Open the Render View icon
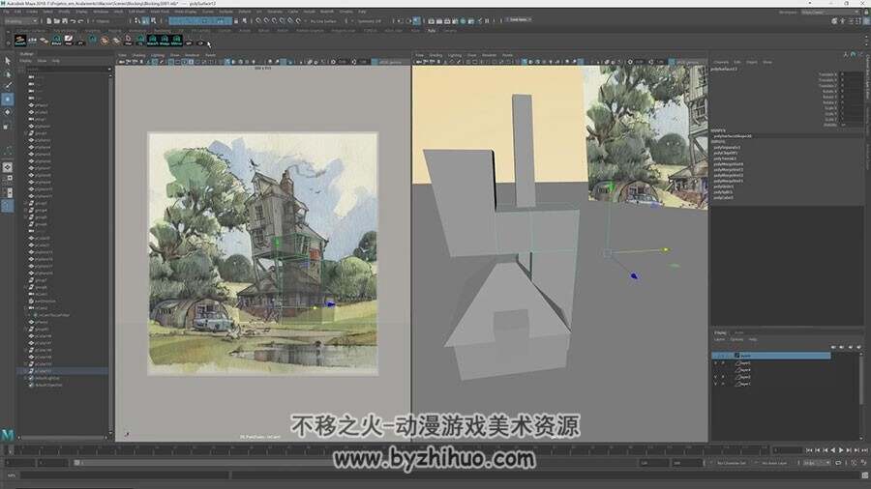The image size is (871, 489). [431, 21]
